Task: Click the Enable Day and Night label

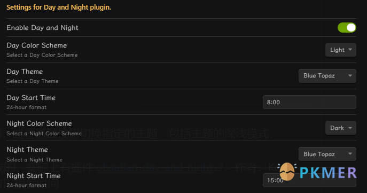Action: [x=42, y=28]
